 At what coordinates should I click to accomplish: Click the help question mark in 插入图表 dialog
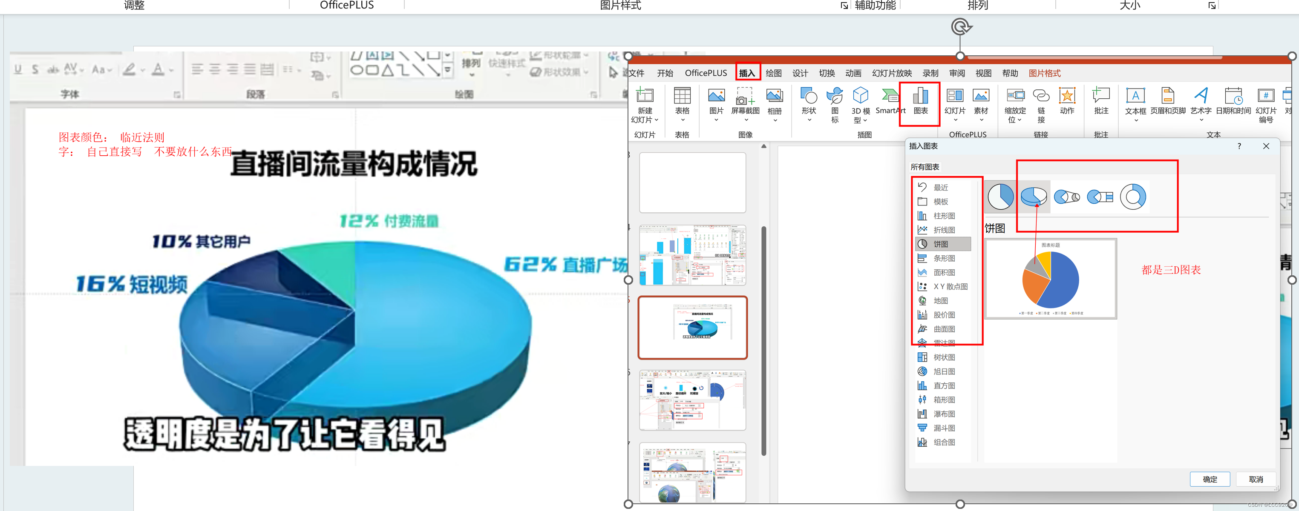pyautogui.click(x=1239, y=146)
